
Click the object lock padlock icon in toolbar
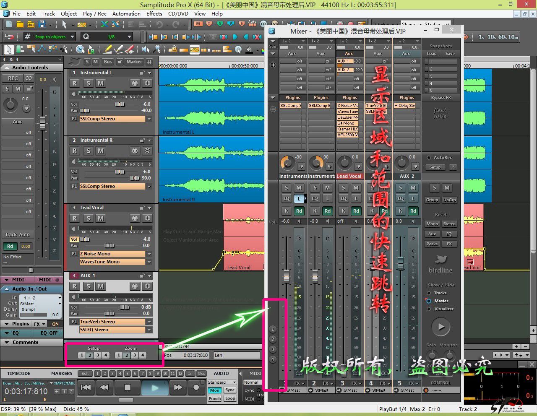click(172, 49)
